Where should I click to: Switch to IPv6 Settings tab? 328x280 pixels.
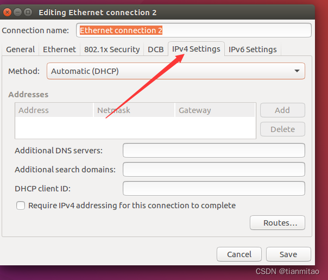coord(253,49)
